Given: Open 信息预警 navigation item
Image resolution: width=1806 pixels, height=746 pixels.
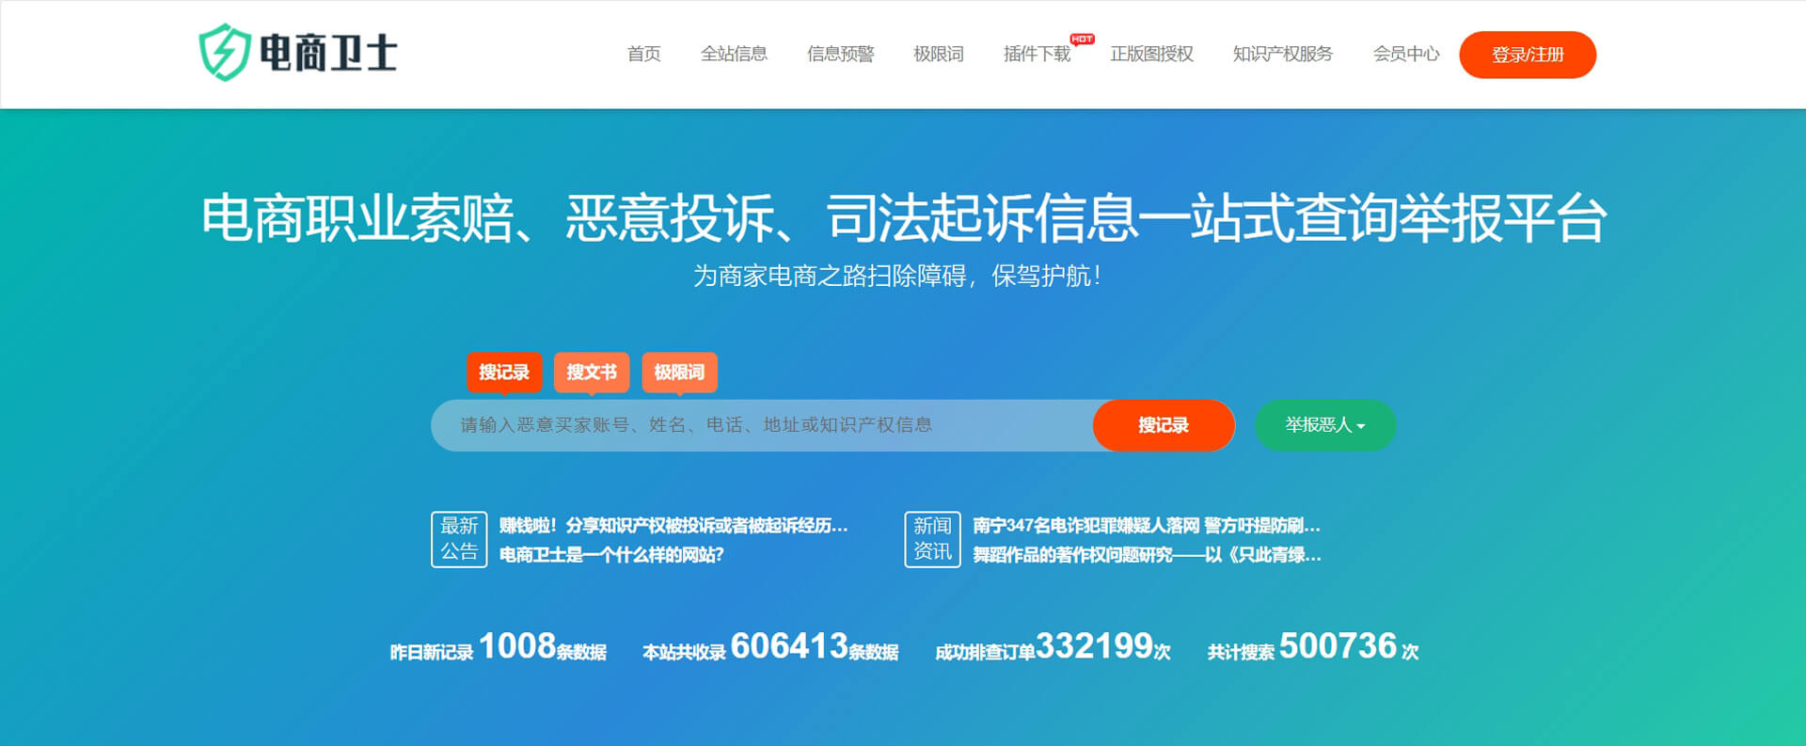Looking at the screenshot, I should coord(840,55).
